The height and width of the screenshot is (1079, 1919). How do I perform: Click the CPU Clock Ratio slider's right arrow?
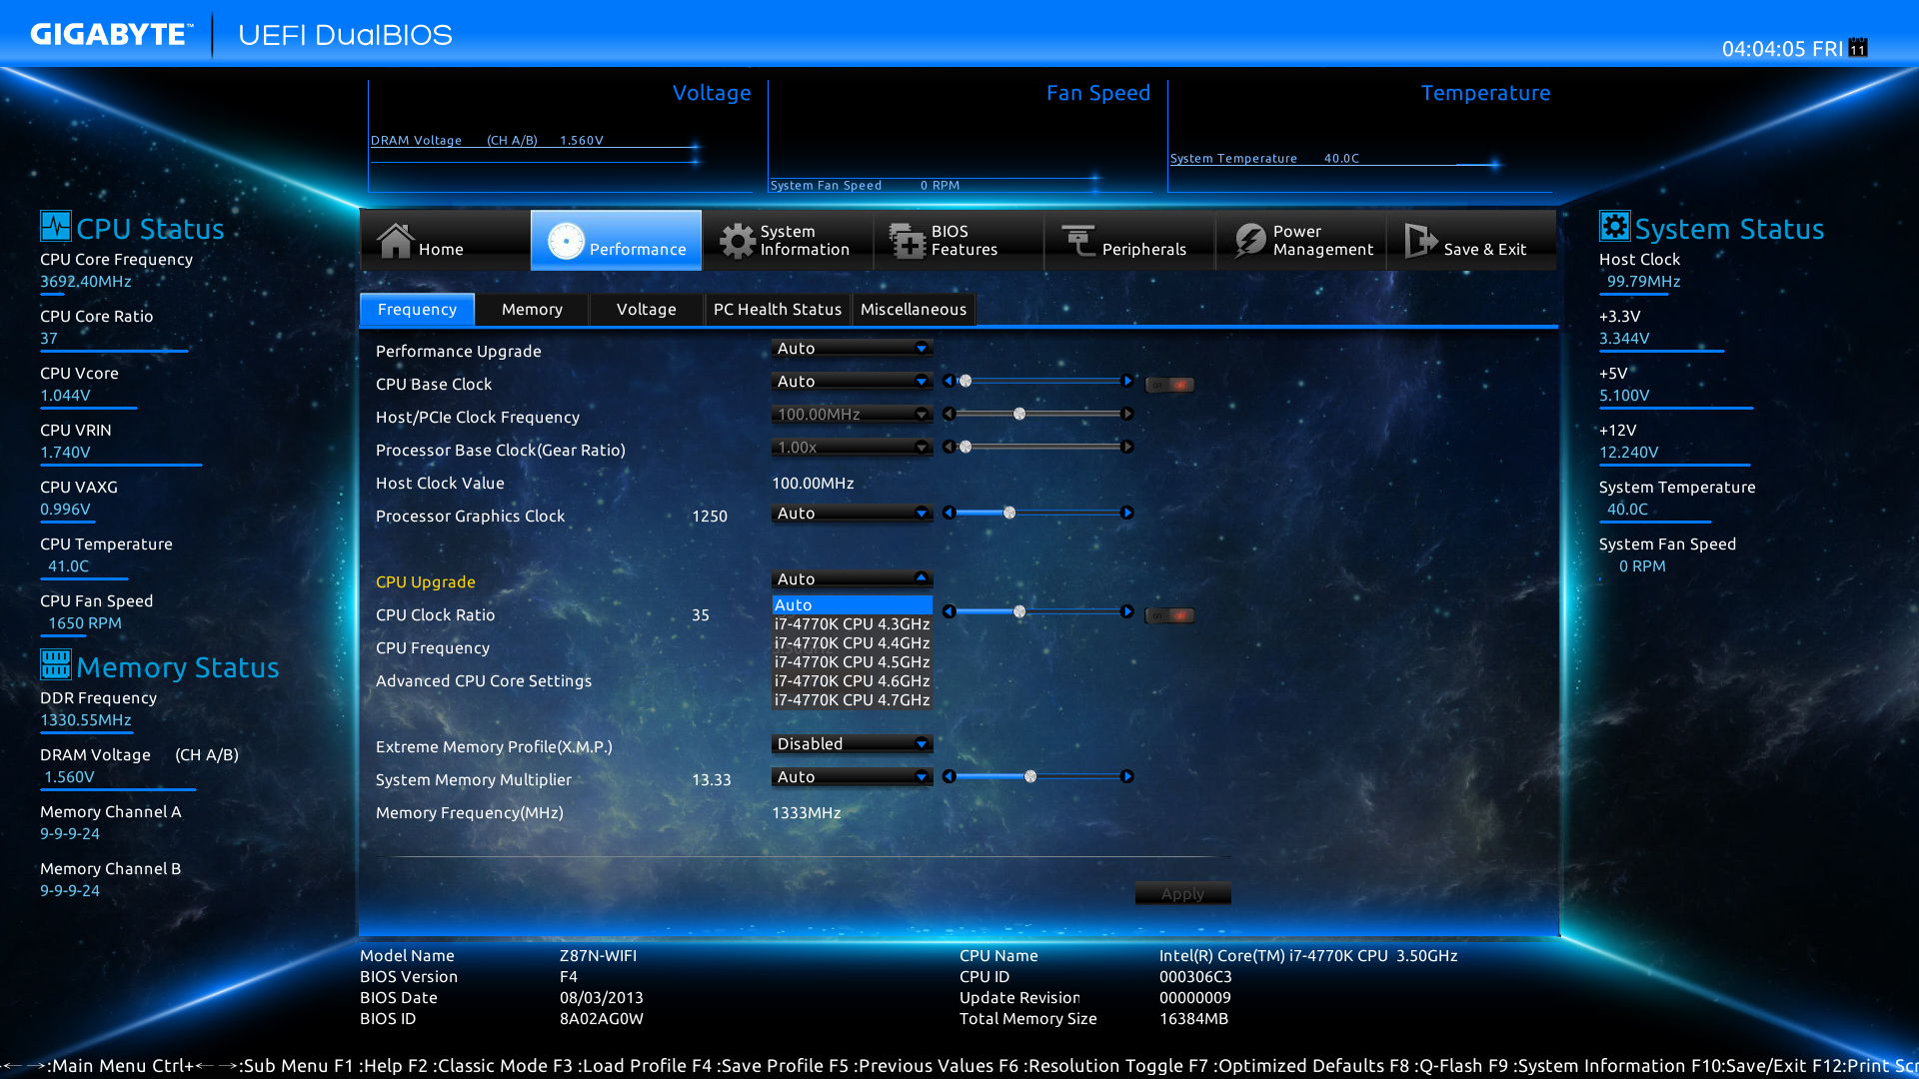pos(1127,611)
